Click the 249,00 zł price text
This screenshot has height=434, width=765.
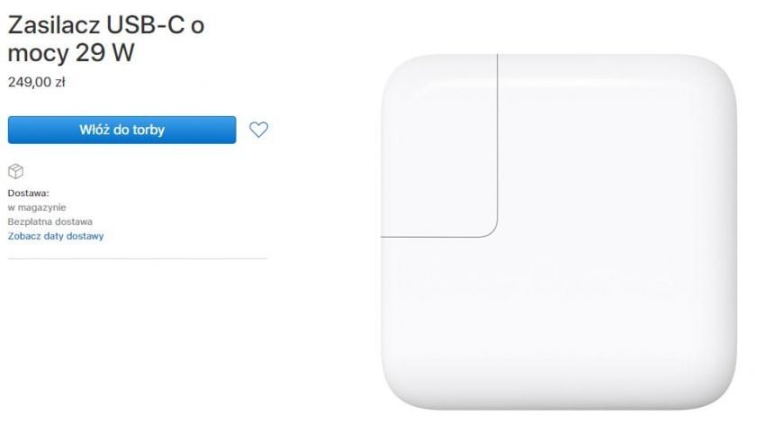click(37, 82)
